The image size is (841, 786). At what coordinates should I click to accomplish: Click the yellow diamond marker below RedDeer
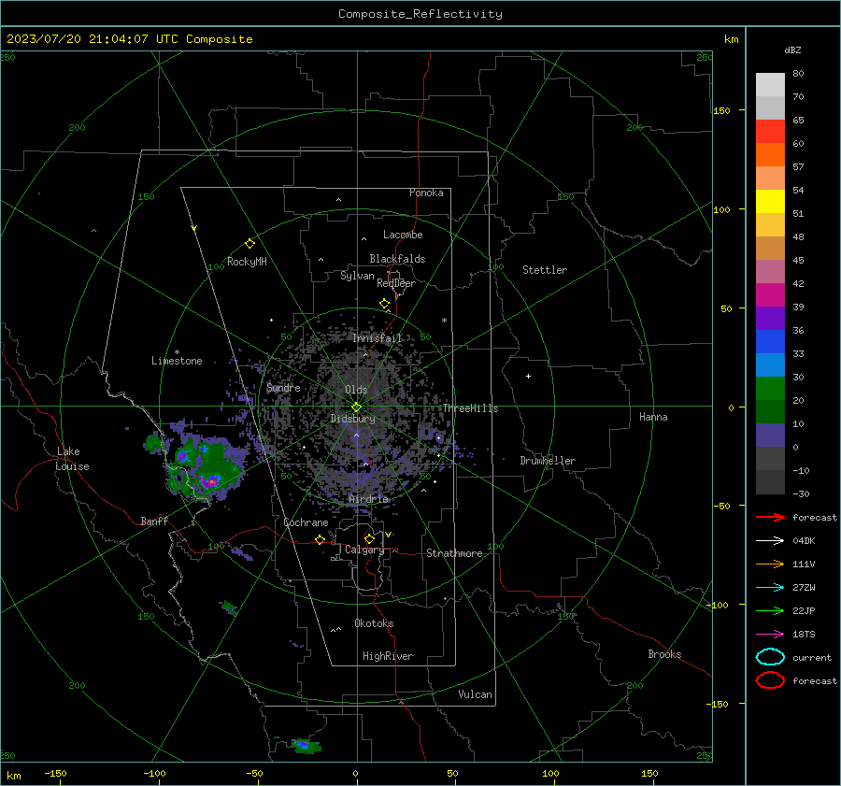[x=384, y=304]
